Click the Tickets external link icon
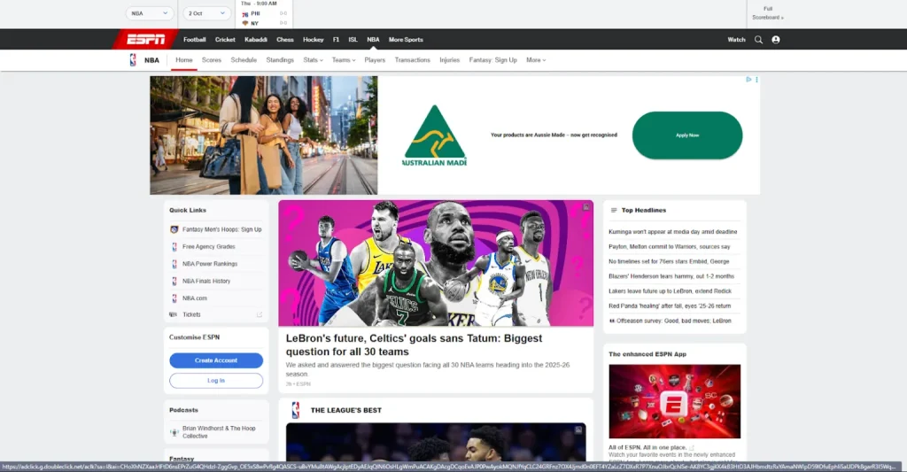This screenshot has width=907, height=472. point(260,314)
